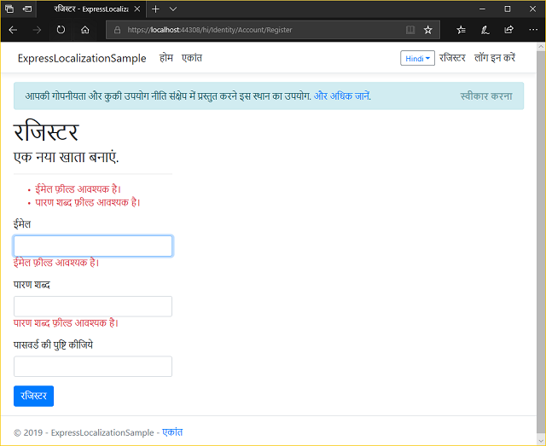
Task: Refresh the page with reload icon
Action: coord(61,29)
